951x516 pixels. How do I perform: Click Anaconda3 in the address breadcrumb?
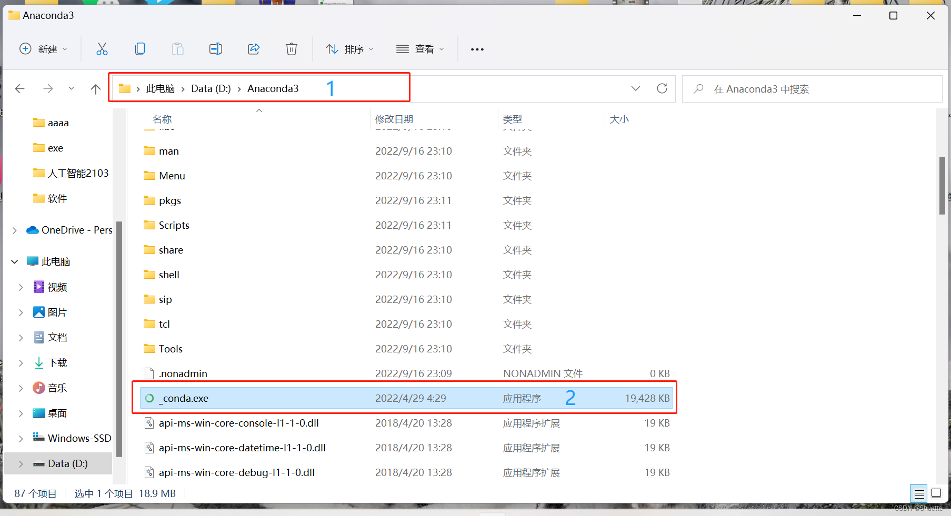coord(273,88)
